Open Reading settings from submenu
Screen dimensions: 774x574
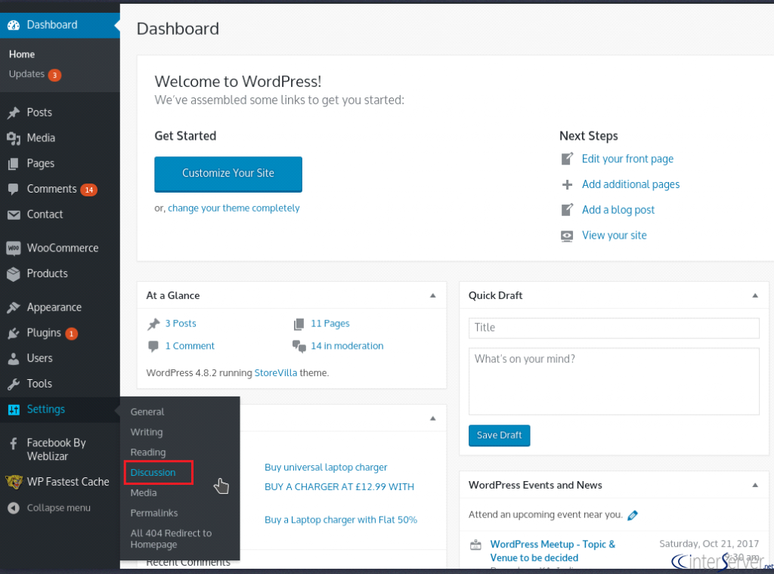pyautogui.click(x=147, y=452)
